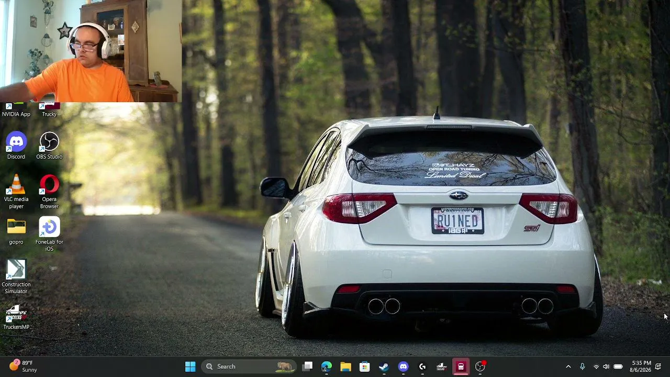Screen dimensions: 670x377
Task: Open Microsoft Edge from the taskbar
Action: pos(327,367)
